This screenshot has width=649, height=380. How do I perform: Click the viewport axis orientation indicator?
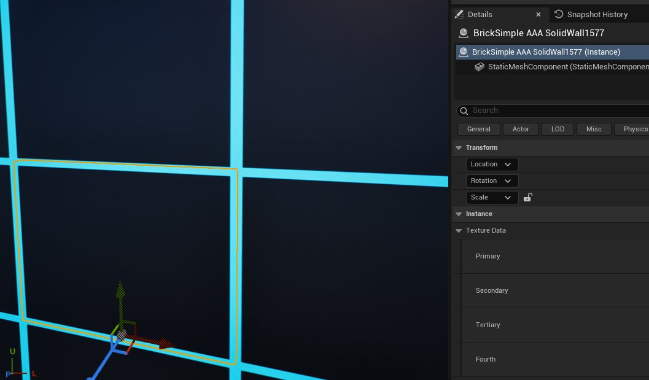[20, 363]
